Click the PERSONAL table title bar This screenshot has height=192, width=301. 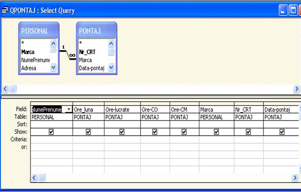tap(39, 30)
